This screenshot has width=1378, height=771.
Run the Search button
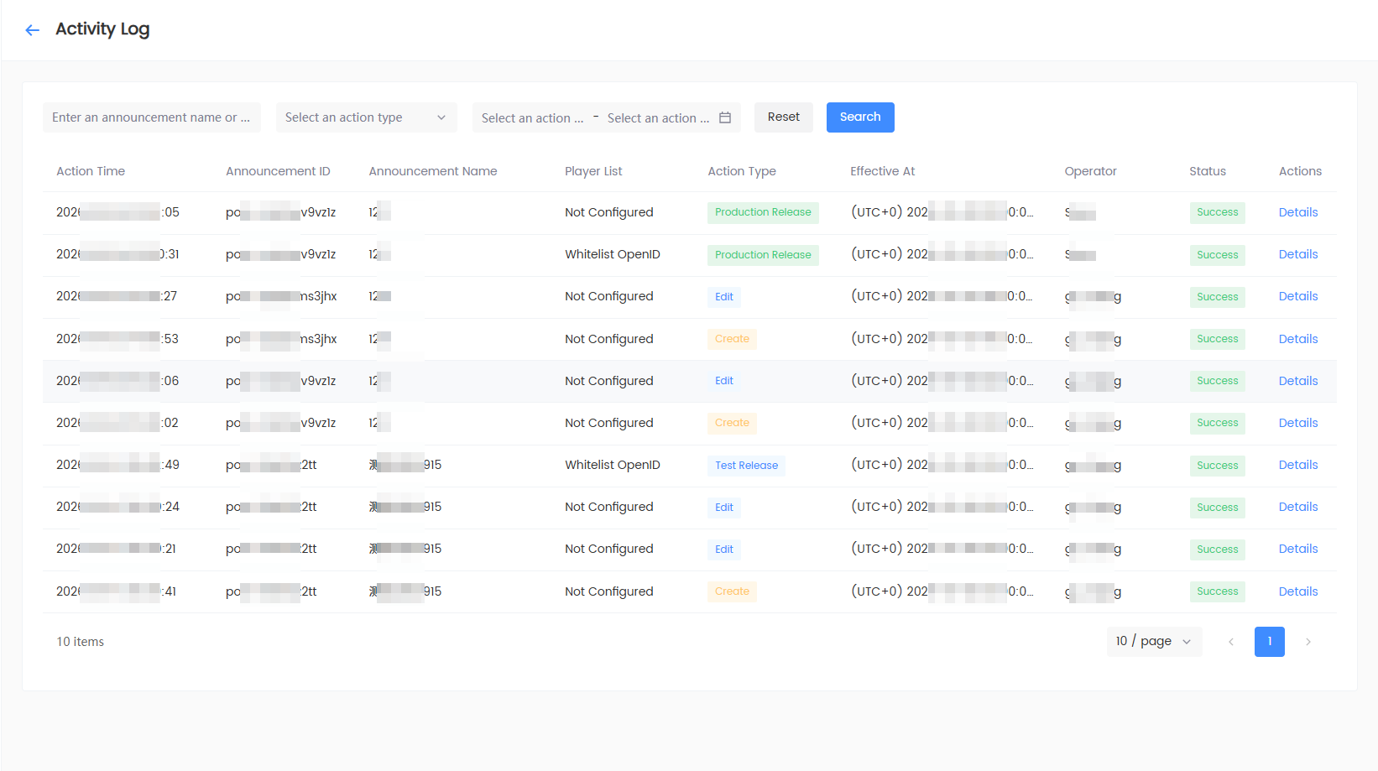(x=860, y=117)
